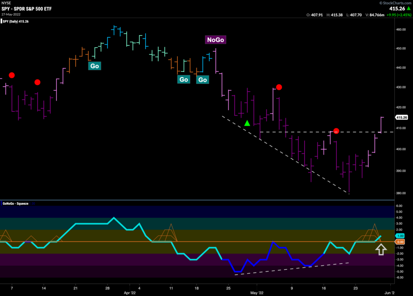Screen dimensions: 413x296
Task: Click the cyan 1.00 oscillator value tag
Action: [400, 236]
